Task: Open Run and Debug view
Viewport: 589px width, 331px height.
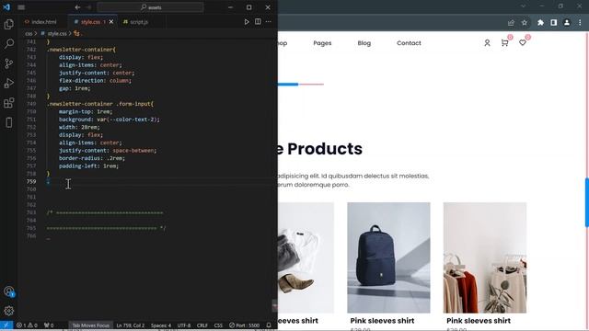Action: pos(8,84)
